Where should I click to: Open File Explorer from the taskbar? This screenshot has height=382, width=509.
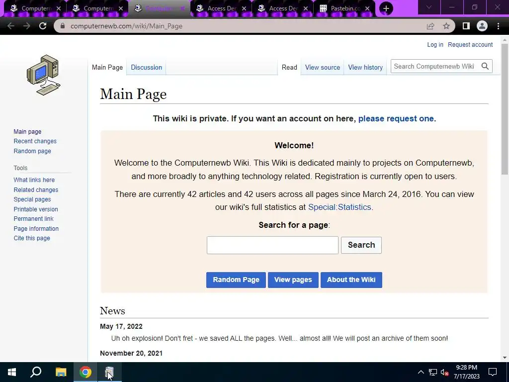point(61,372)
